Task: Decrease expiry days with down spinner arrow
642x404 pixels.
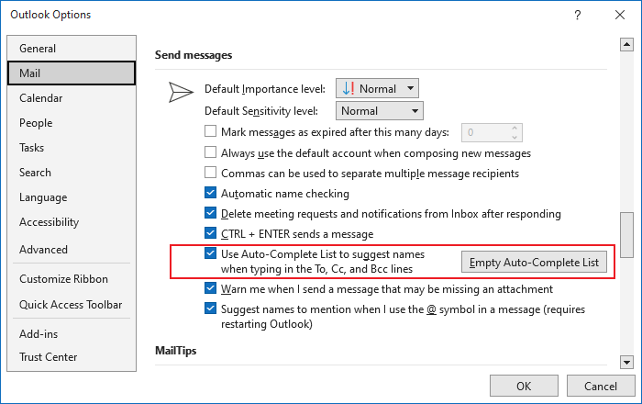Action: click(515, 137)
